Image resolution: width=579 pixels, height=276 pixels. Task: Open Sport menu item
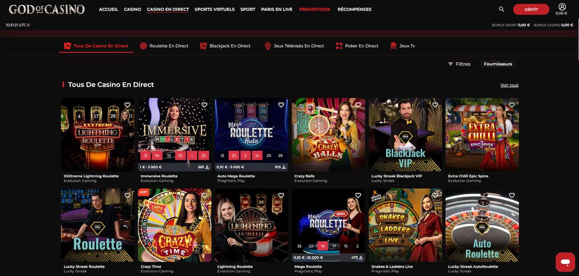pyautogui.click(x=248, y=9)
